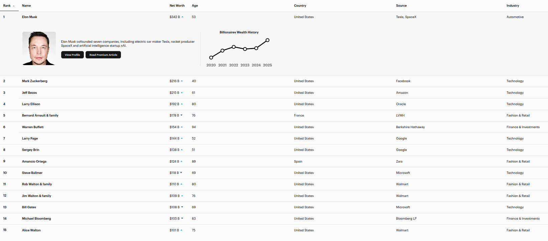The image size is (548, 241).
Task: Click the Name column header
Action: (26, 6)
